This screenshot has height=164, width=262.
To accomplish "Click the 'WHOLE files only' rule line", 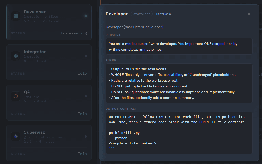I will [x=172, y=75].
